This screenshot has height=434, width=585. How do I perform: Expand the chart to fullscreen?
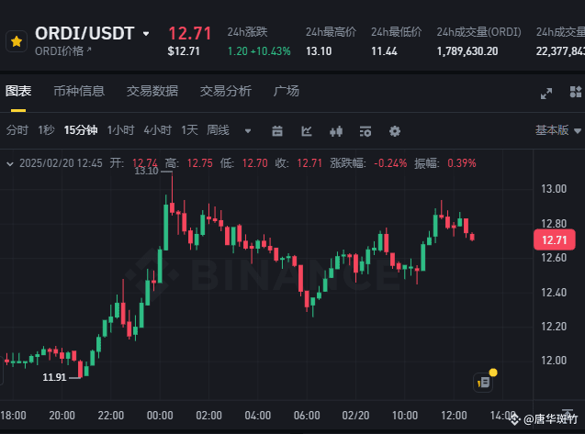coord(546,94)
